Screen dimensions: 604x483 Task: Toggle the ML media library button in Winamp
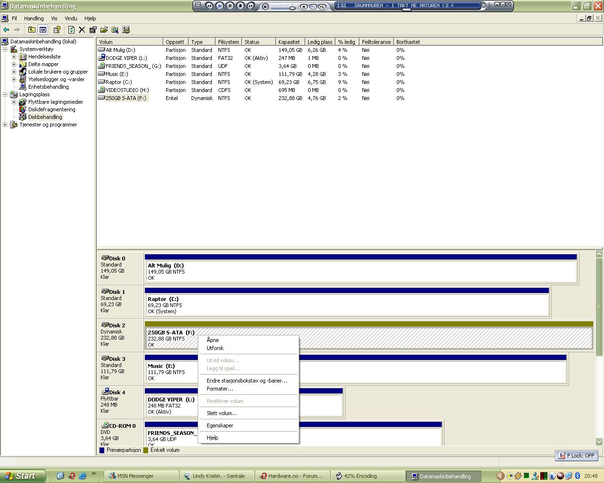point(322,7)
